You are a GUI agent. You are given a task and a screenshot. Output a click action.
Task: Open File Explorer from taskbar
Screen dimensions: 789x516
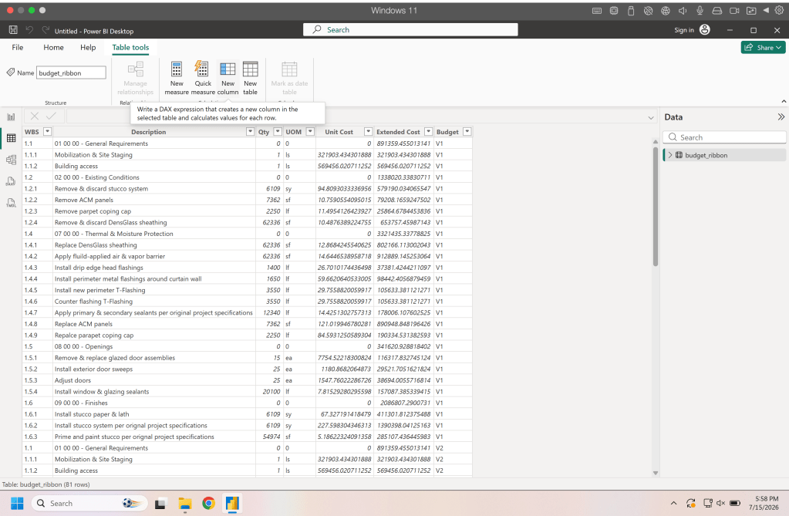(x=184, y=504)
